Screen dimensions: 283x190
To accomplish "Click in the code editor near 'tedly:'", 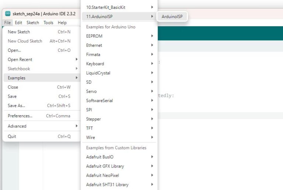I will 166,95.
